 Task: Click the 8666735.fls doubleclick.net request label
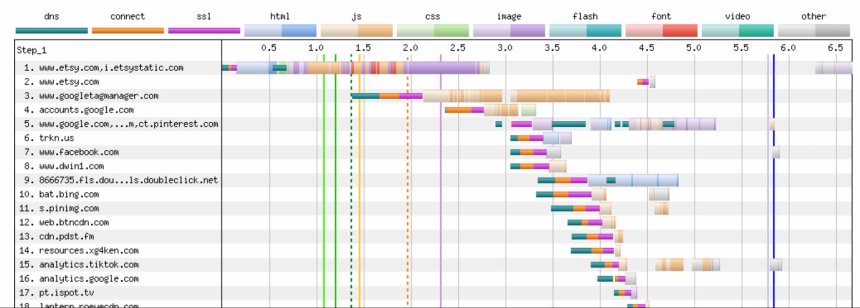(x=128, y=180)
